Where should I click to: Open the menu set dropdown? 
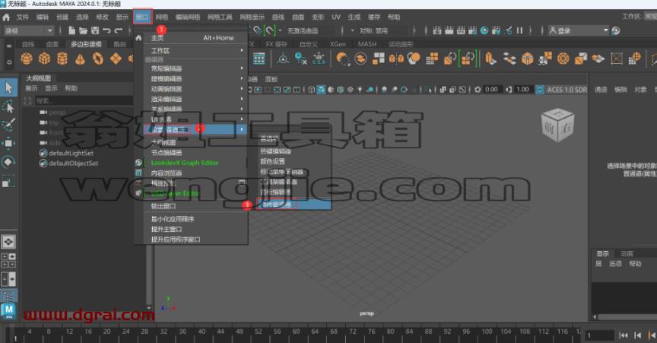pos(29,30)
